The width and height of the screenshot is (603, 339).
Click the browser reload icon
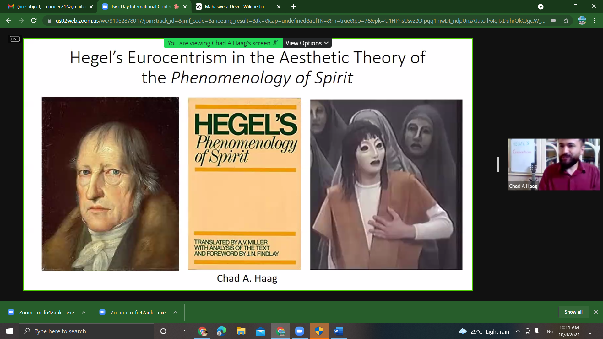pos(34,21)
